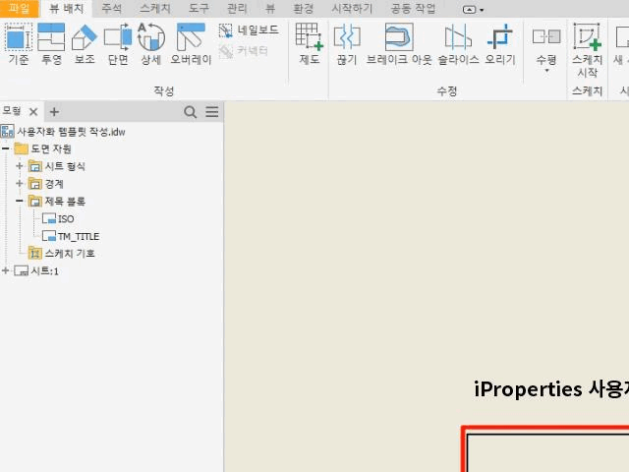This screenshot has width=629, height=472.
Task: Click the 수평 (Horizontal) alignment icon
Action: [x=546, y=36]
